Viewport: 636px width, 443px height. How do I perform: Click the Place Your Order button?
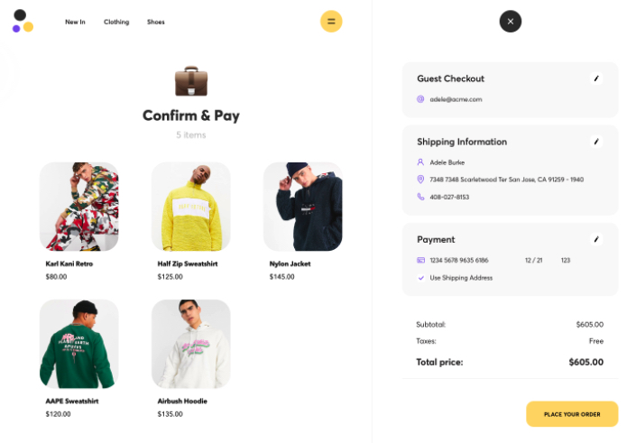572,414
